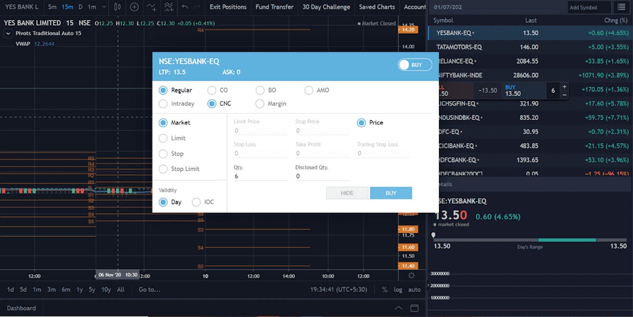
Task: Expand the timeframe dropdown arrow
Action: click(104, 7)
